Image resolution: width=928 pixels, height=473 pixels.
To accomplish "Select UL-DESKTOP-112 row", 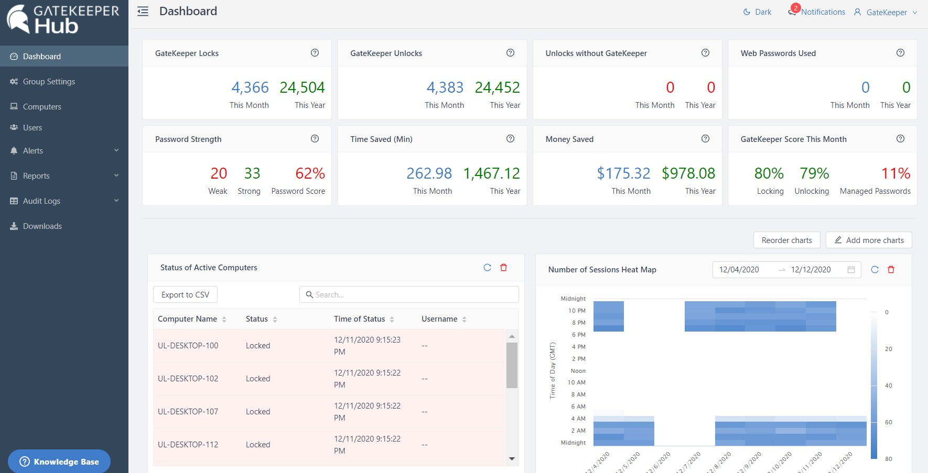I will pyautogui.click(x=329, y=445).
